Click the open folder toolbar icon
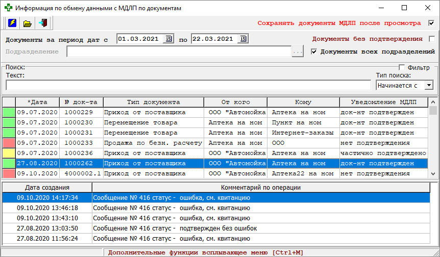The image size is (440, 257). click(x=28, y=23)
